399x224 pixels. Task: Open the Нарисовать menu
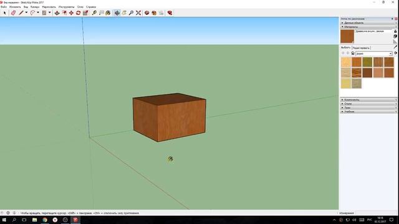click(x=49, y=7)
